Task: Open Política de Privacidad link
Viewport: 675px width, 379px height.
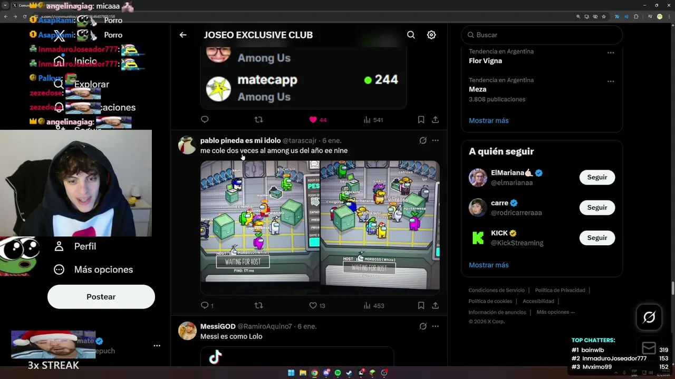Action: point(560,290)
